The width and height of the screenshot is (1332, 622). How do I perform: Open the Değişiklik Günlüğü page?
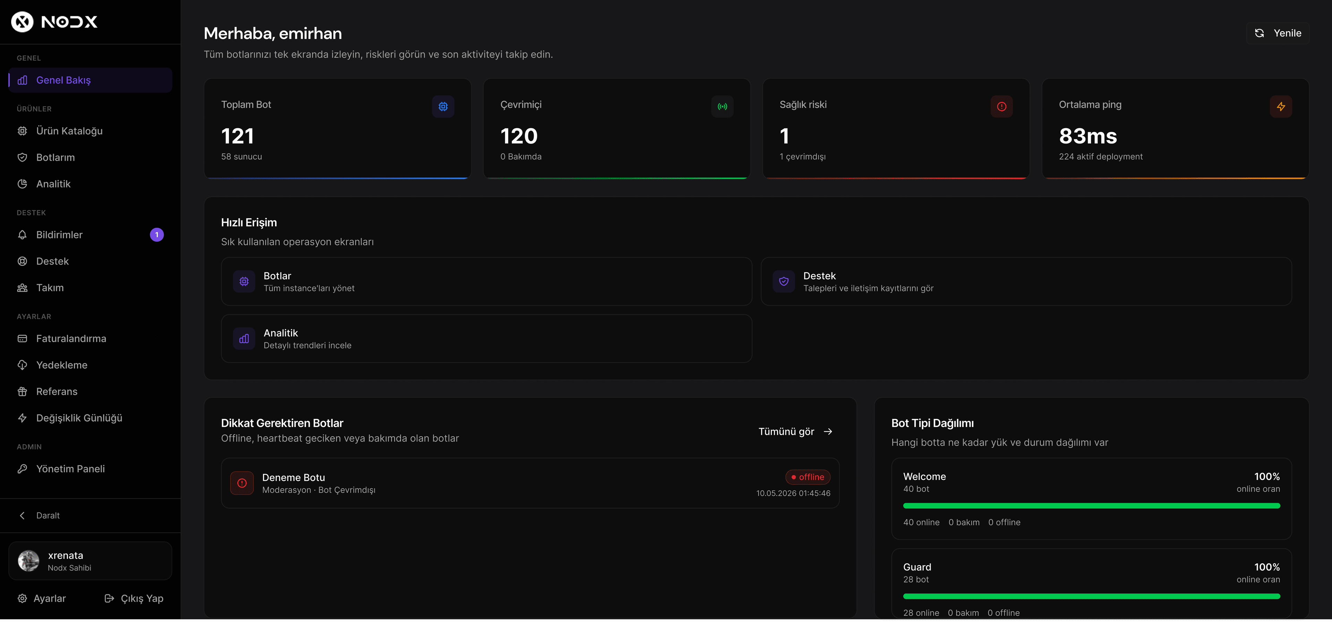point(91,418)
